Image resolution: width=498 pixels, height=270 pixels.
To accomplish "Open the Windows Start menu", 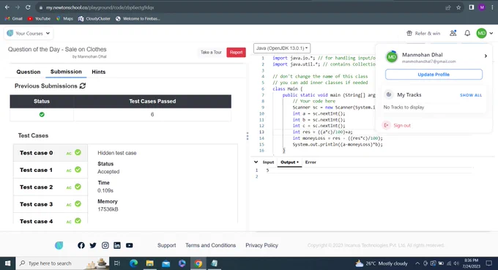I will (7, 263).
